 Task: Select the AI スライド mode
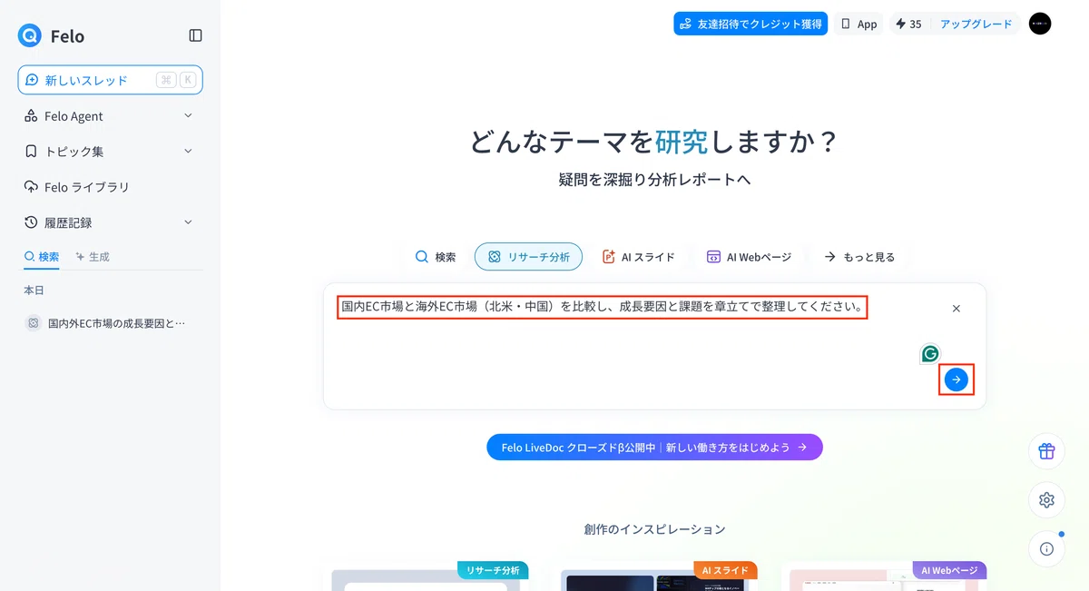click(639, 257)
